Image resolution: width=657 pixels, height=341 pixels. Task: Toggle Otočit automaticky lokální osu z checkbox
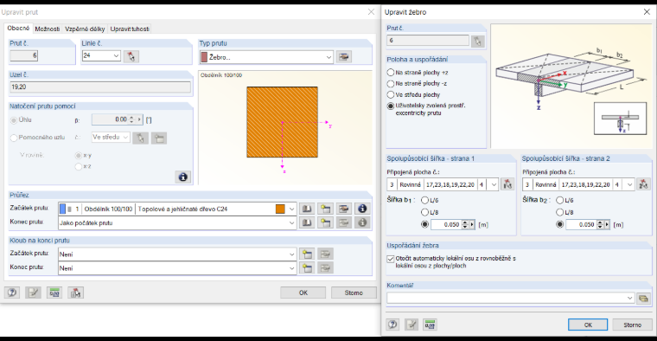(x=391, y=259)
